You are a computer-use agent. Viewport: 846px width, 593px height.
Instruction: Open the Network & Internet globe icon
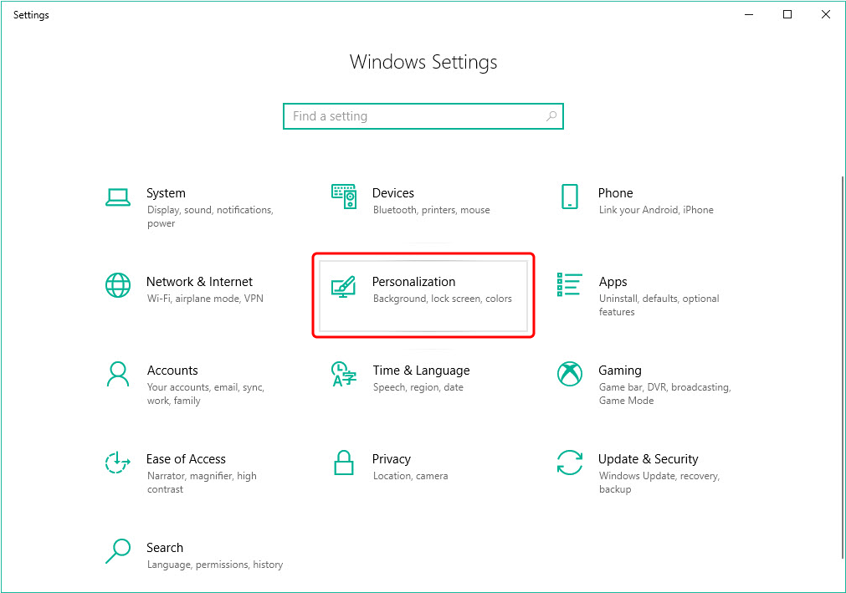point(118,286)
